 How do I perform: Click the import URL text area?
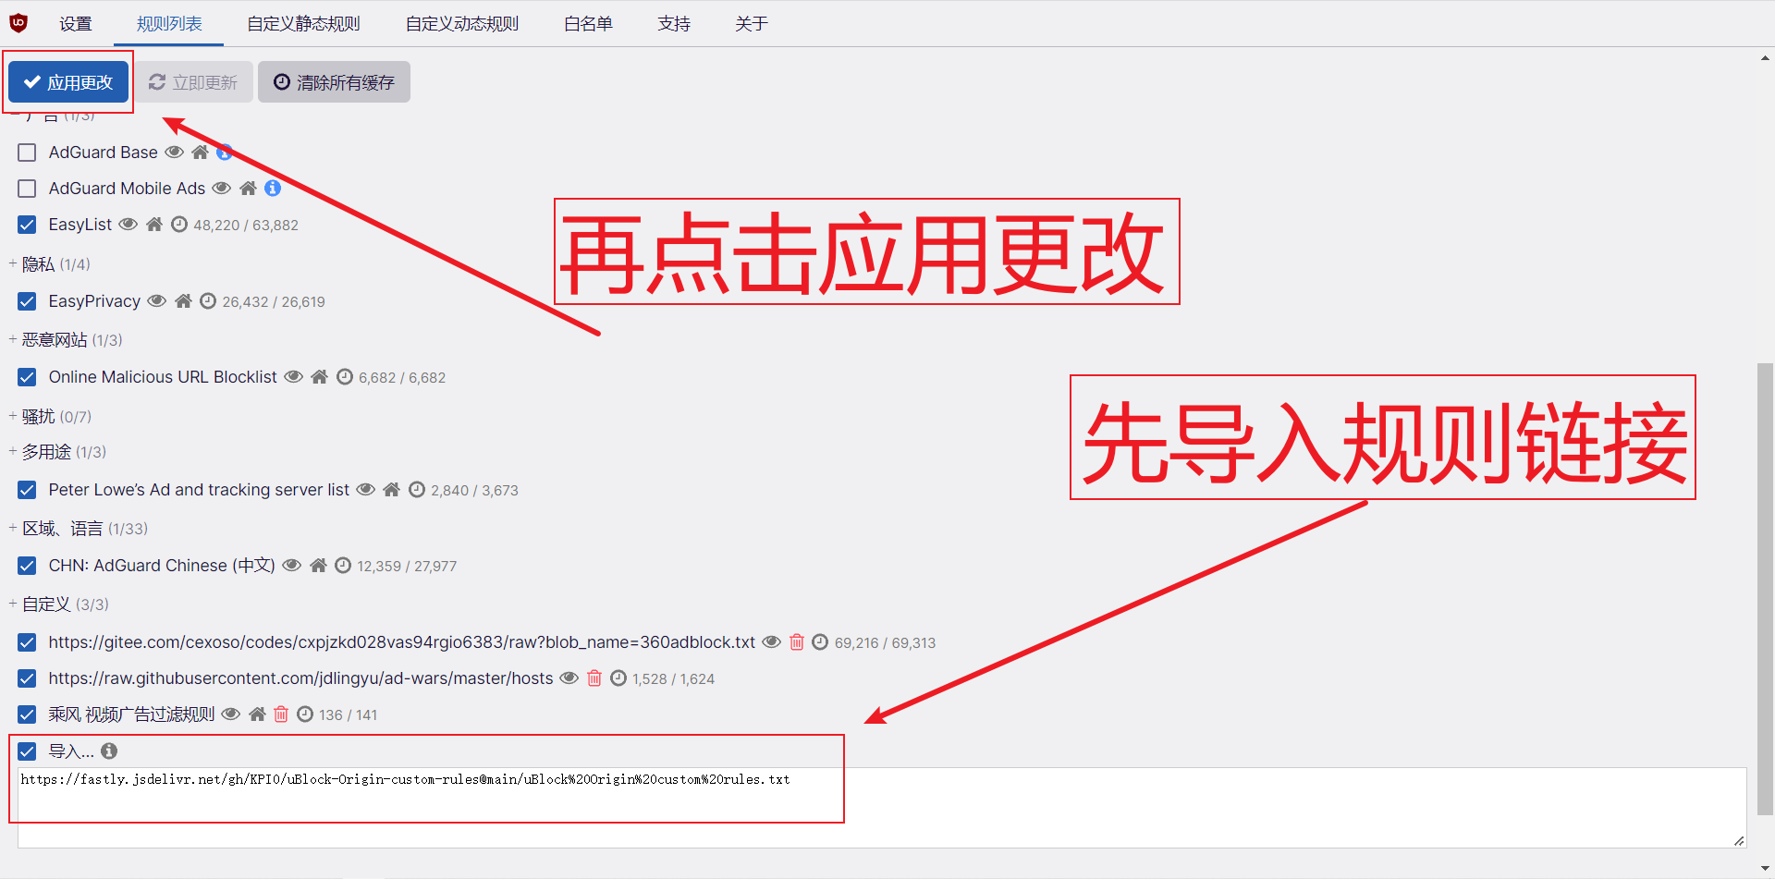[x=882, y=807]
